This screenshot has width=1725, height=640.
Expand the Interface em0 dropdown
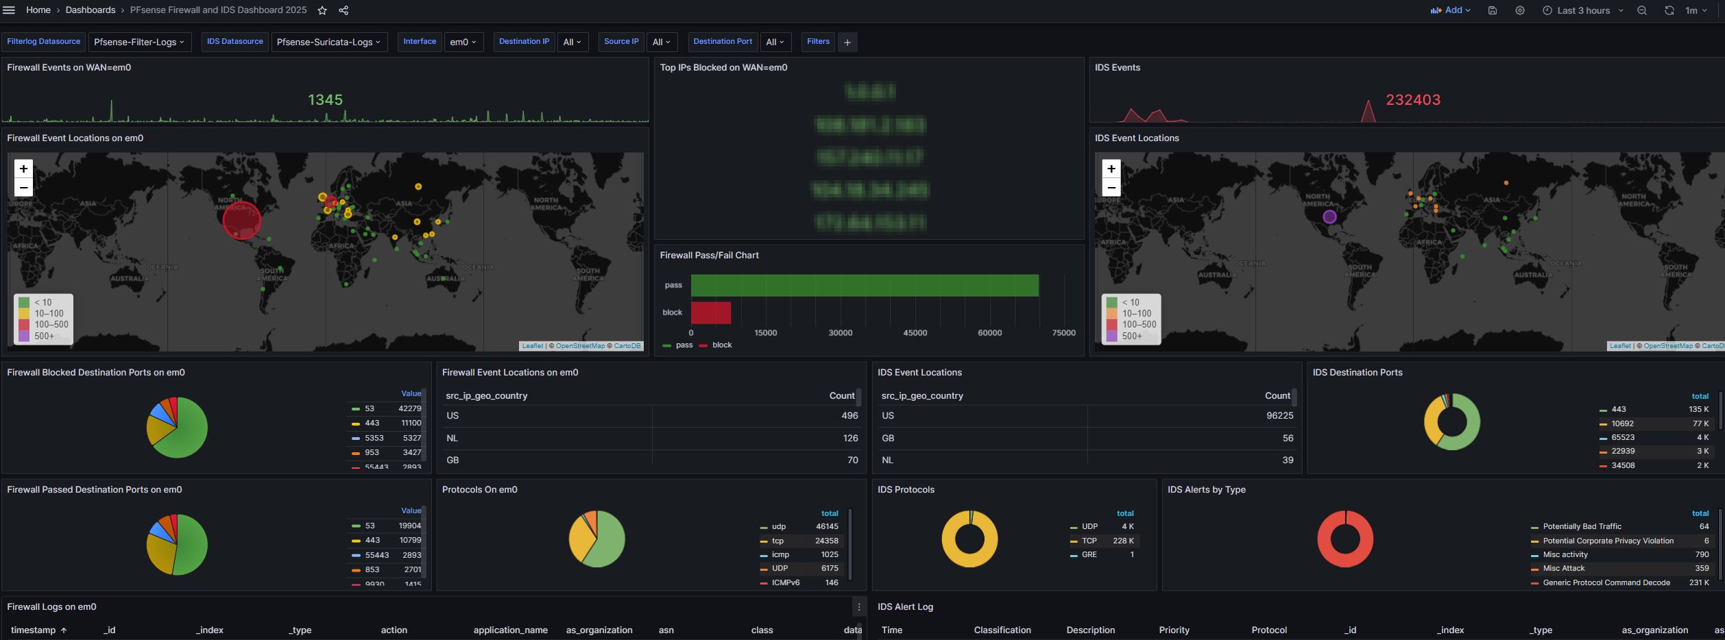(463, 42)
